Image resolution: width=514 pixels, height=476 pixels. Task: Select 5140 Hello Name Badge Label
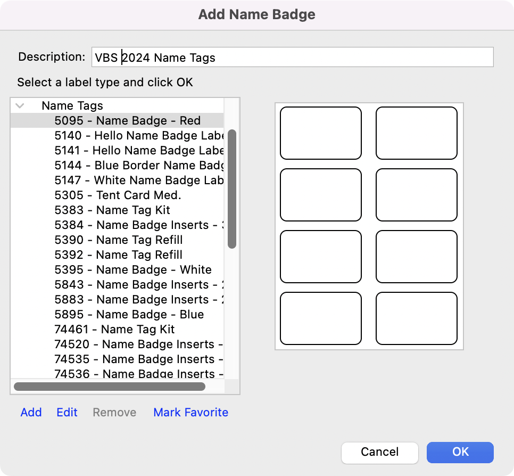(x=138, y=135)
